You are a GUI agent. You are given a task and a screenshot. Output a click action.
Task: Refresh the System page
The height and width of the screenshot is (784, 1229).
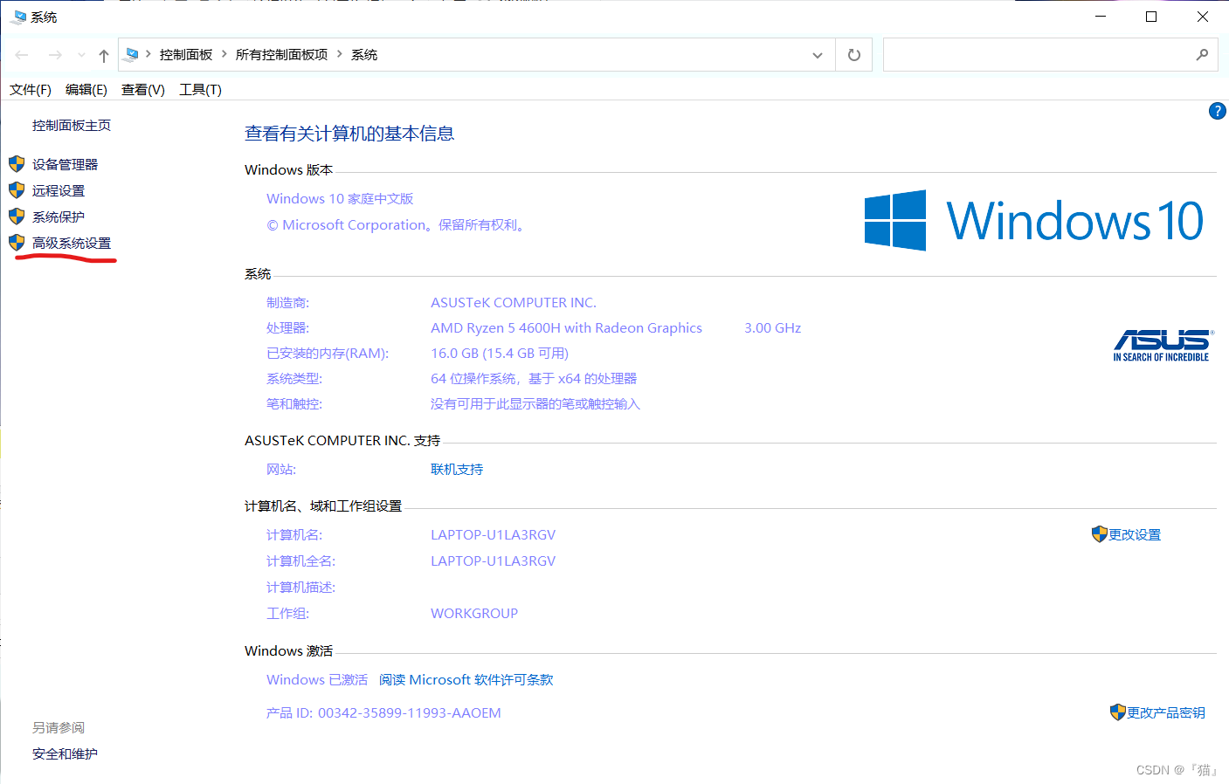tap(854, 55)
